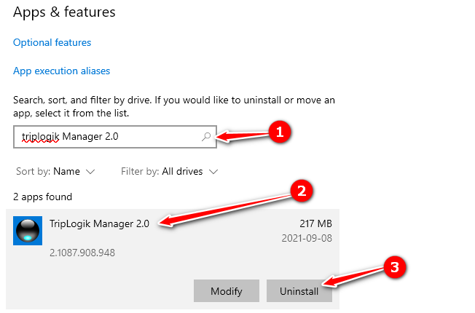Click the Modify button

click(227, 291)
